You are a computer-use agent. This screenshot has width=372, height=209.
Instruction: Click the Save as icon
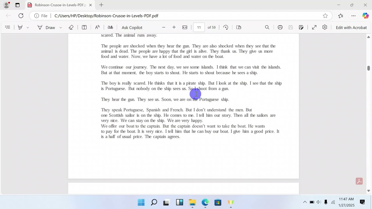tap(301, 27)
